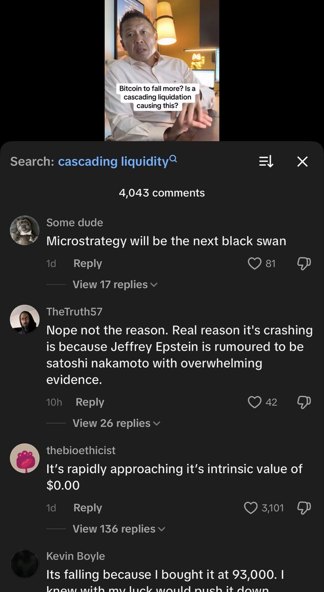
Task: Reply to TheTruth57's comment
Action: coord(90,403)
